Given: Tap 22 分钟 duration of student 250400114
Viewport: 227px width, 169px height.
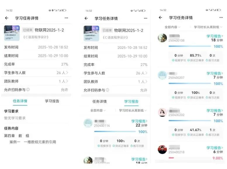Looking at the screenshot, I should point(141,125).
